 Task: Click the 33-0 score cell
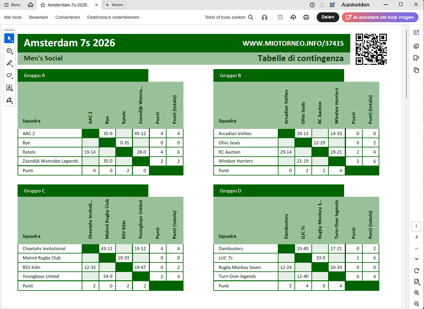point(320,258)
